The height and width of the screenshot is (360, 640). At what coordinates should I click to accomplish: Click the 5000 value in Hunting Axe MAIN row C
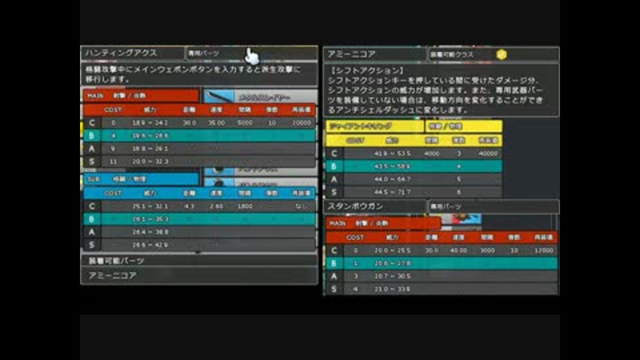(x=245, y=123)
